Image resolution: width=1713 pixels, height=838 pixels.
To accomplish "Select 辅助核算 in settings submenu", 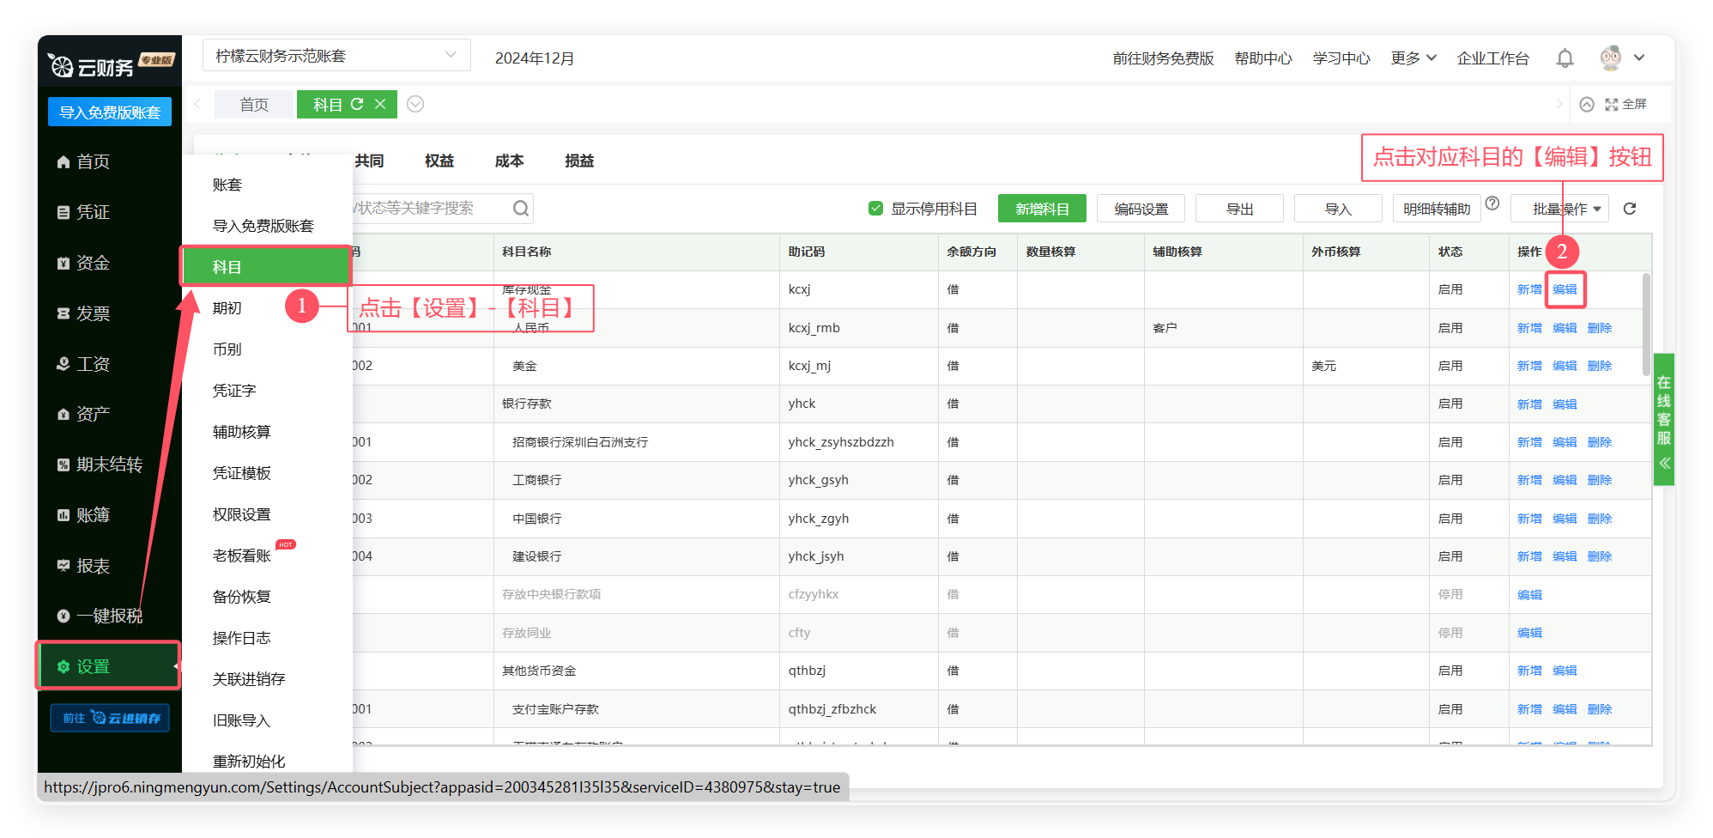I will [241, 432].
